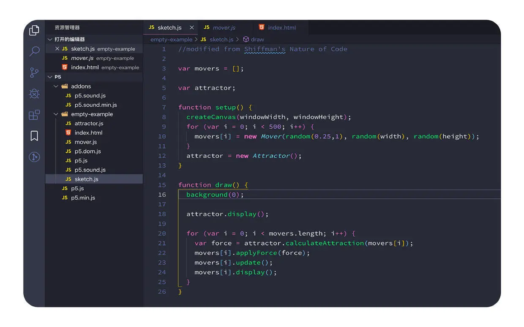This screenshot has width=524, height=327.
Task: Open p5.sound.js in addons folder
Action: click(x=94, y=95)
